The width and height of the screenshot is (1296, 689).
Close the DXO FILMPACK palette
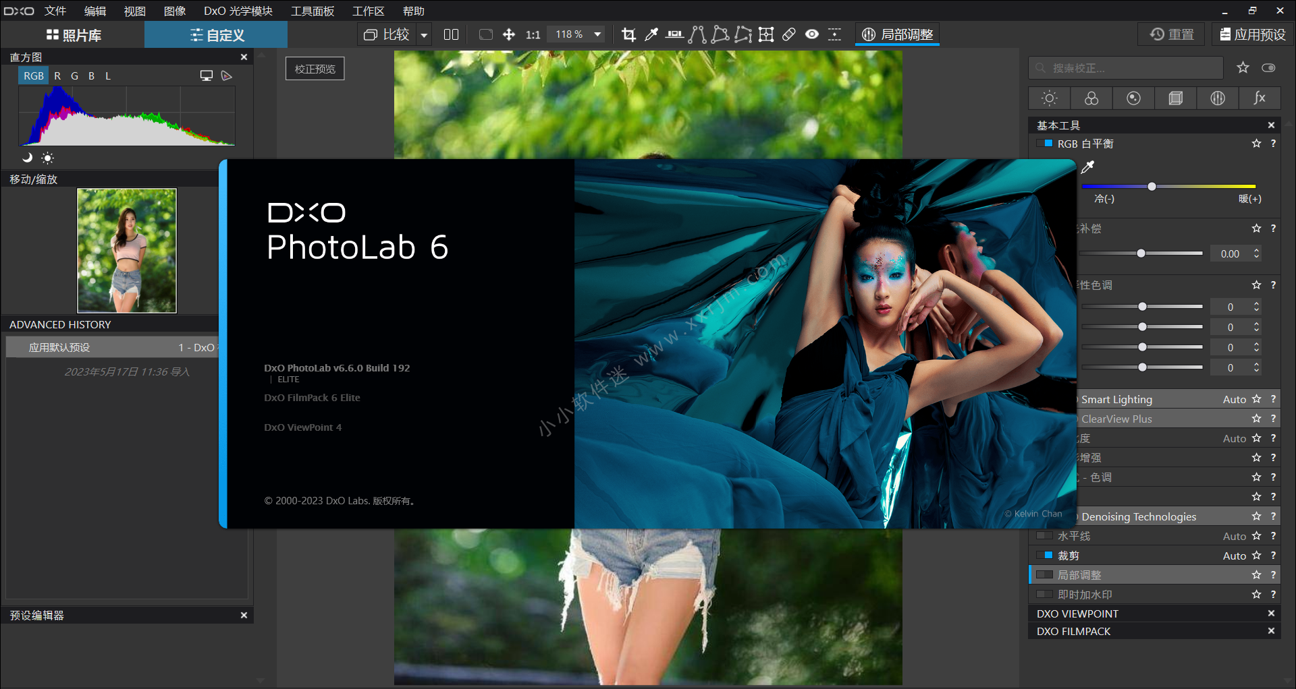pyautogui.click(x=1271, y=631)
